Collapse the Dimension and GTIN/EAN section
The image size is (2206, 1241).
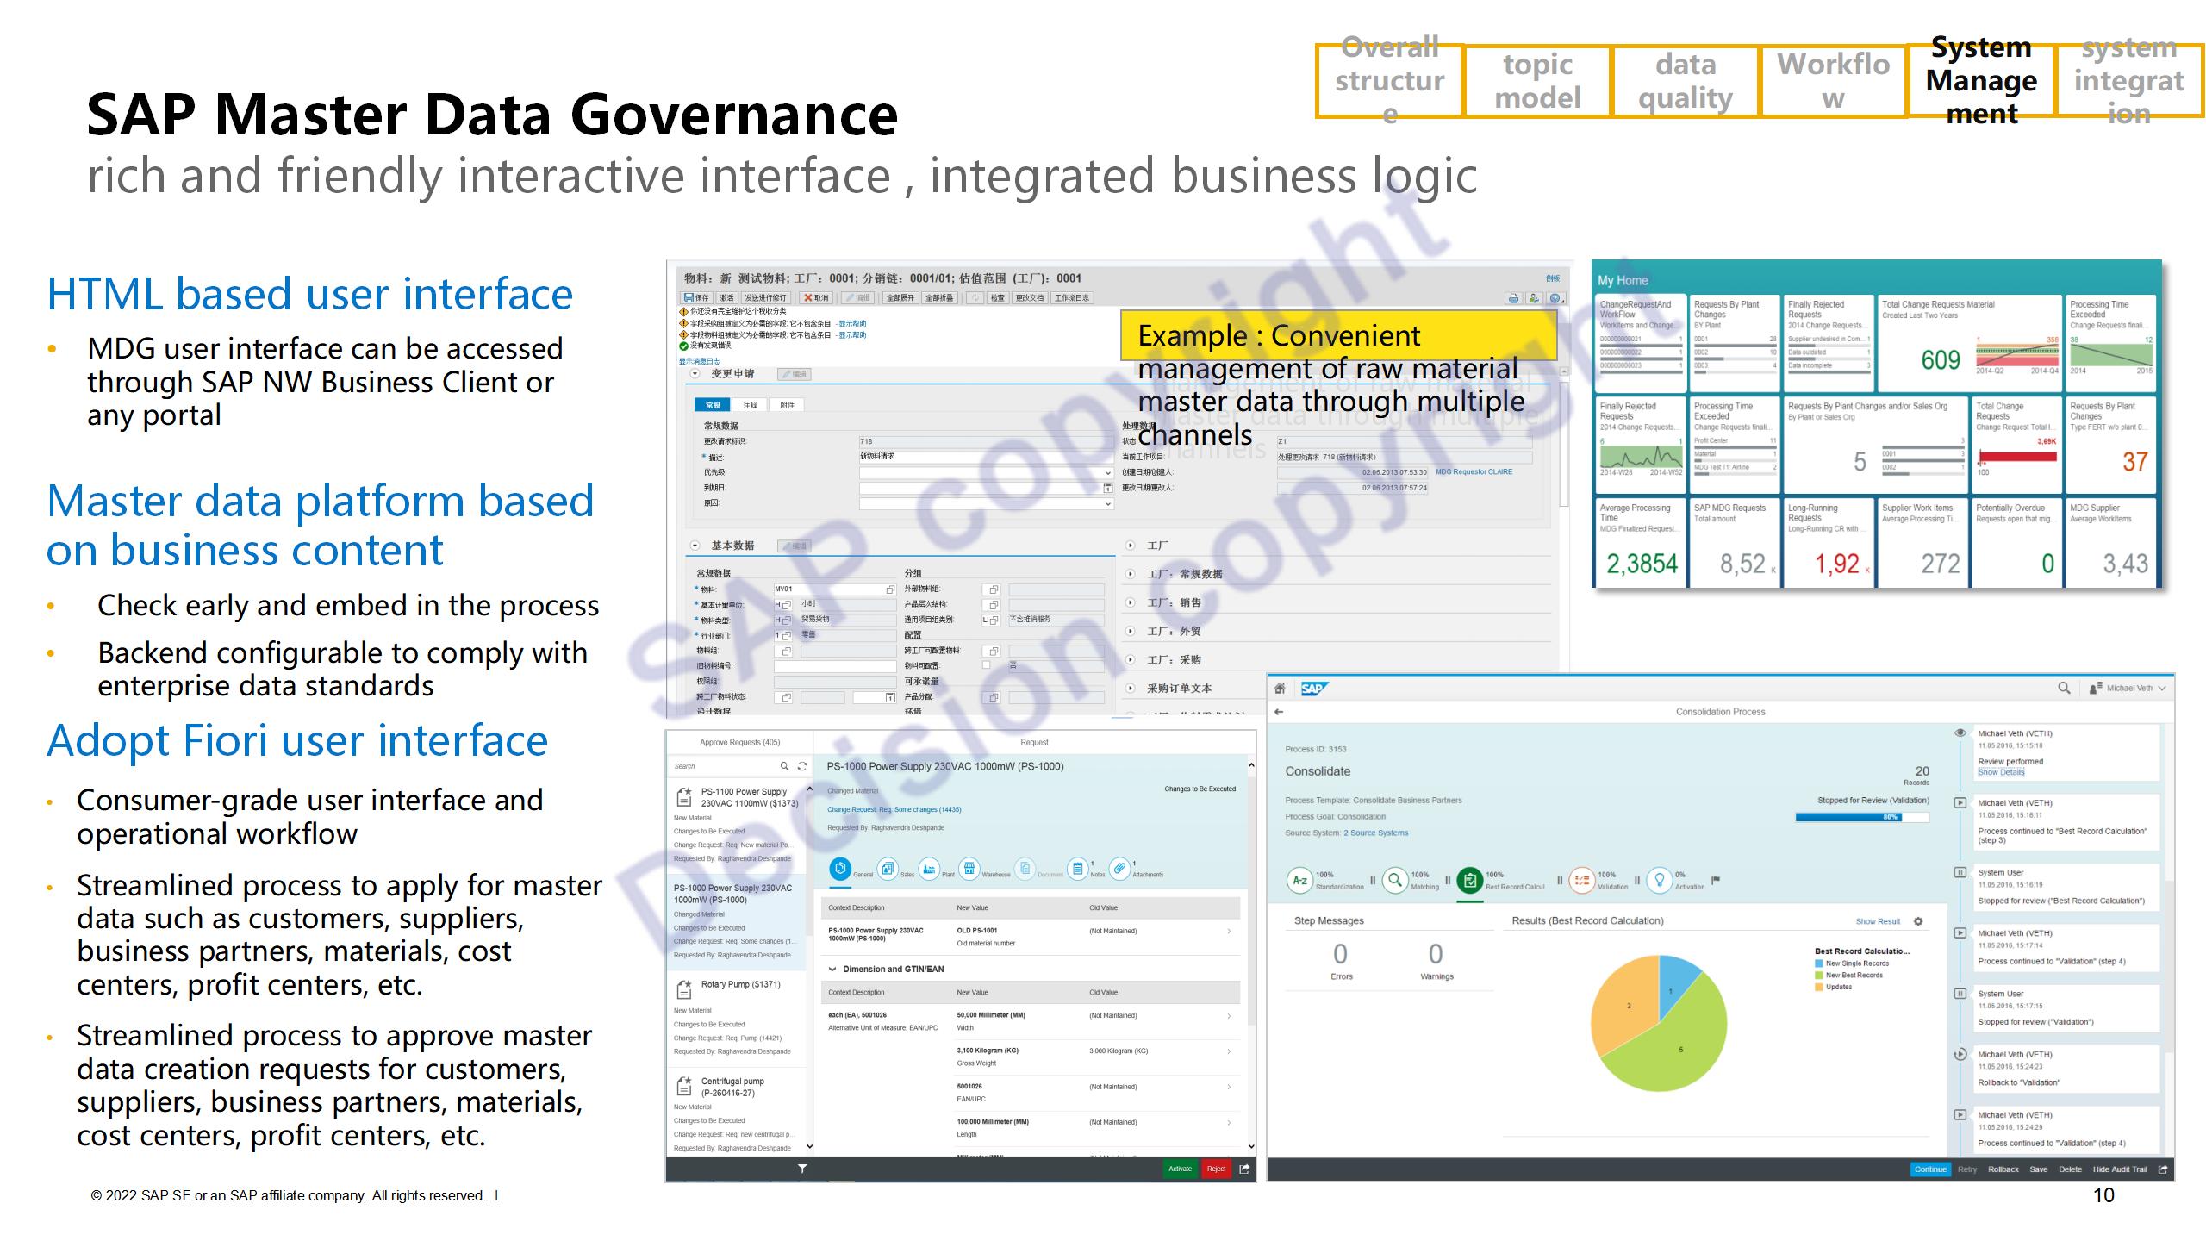coord(832,970)
